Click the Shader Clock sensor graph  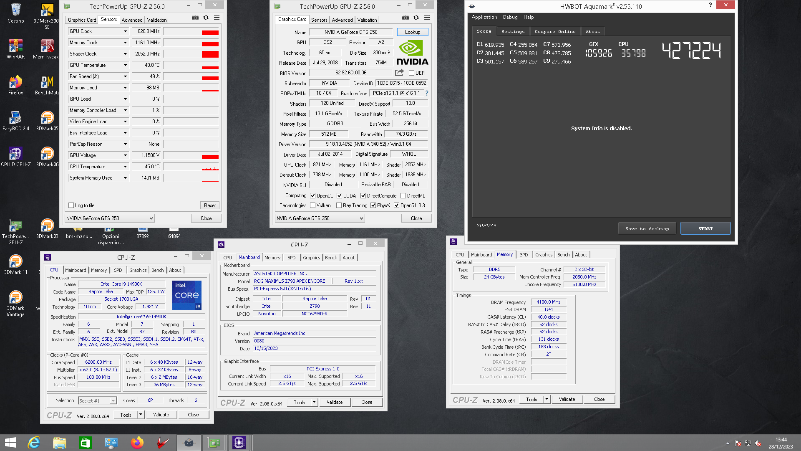(x=191, y=54)
